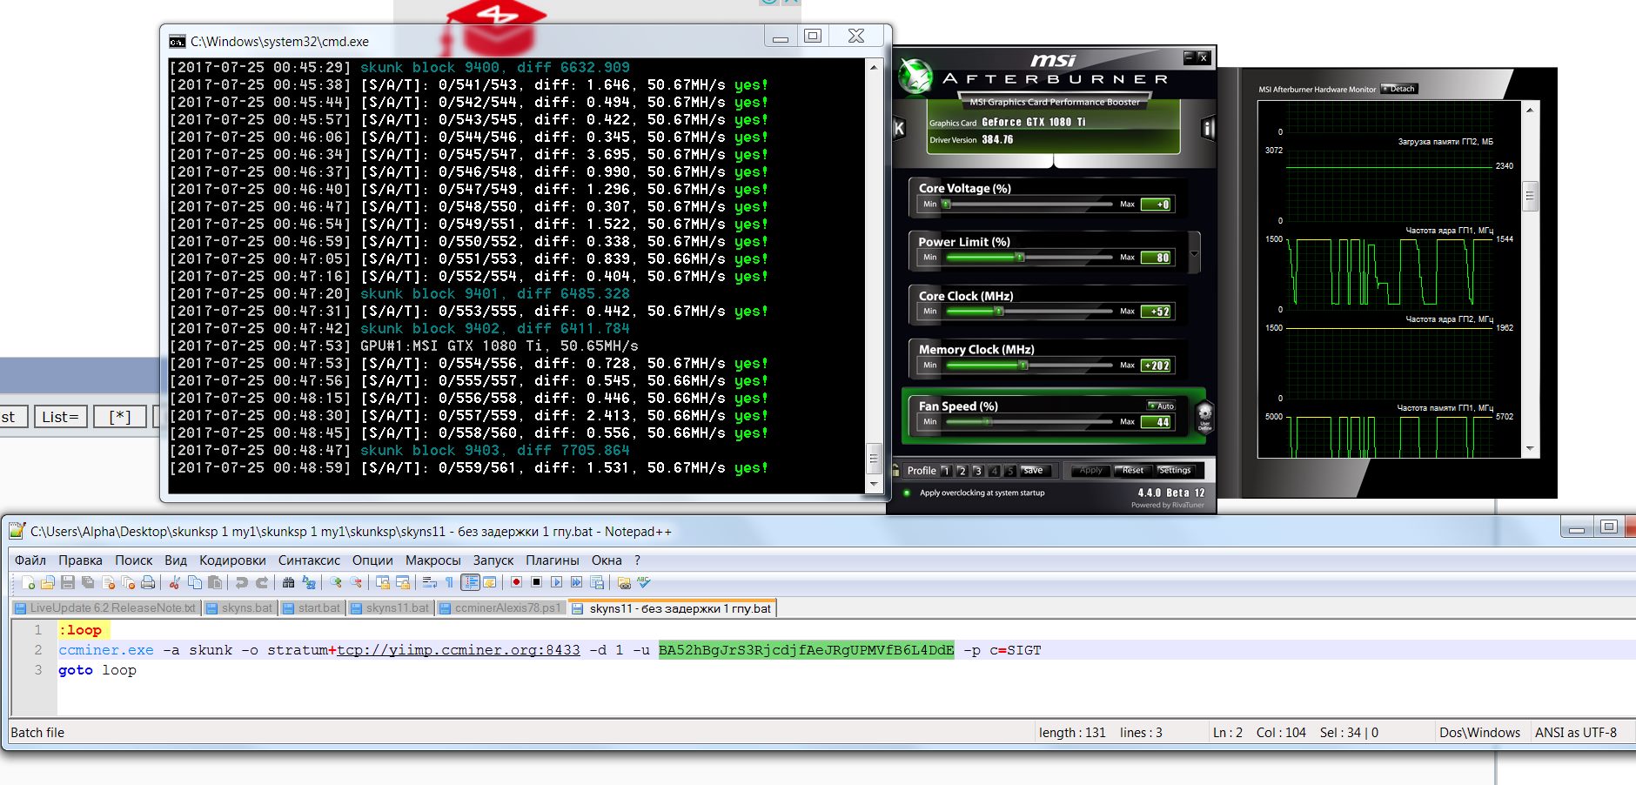This screenshot has height=785, width=1636.
Task: Click the Save recorded macro icon
Action: pyautogui.click(x=597, y=582)
